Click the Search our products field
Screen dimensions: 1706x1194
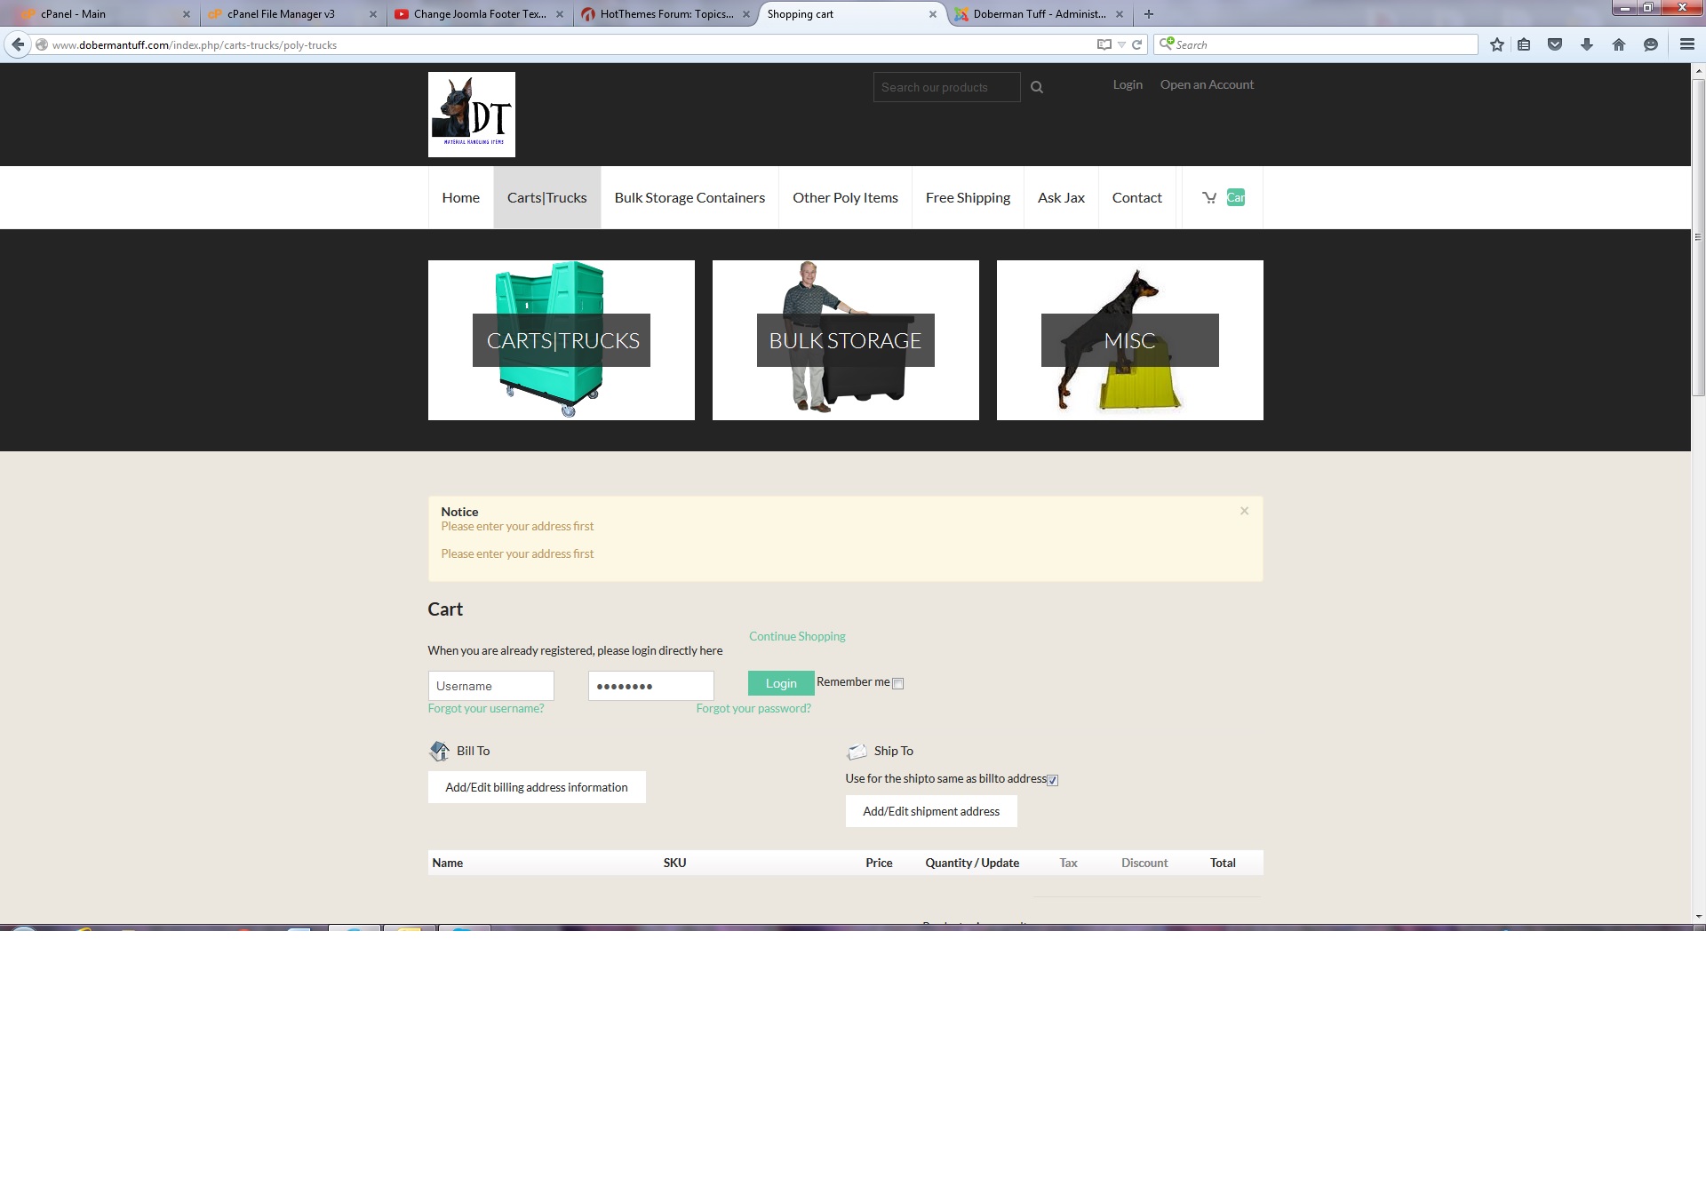pyautogui.click(x=946, y=87)
